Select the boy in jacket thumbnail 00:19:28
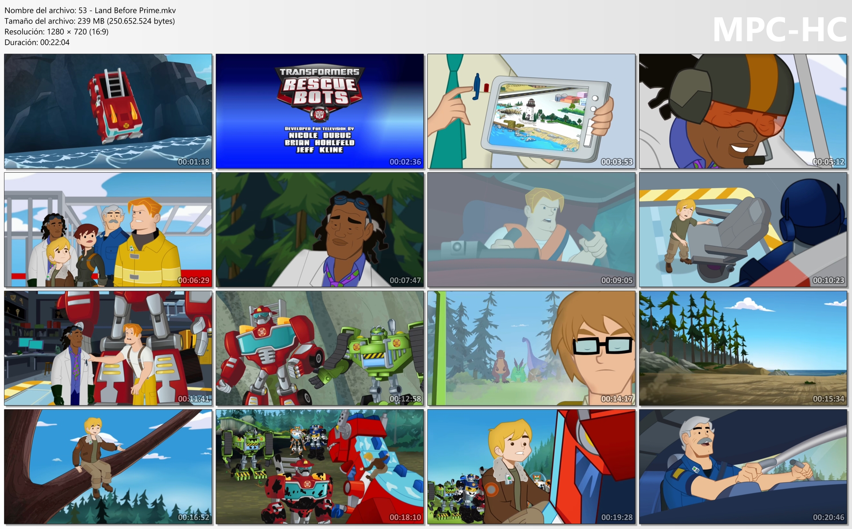 [532, 467]
